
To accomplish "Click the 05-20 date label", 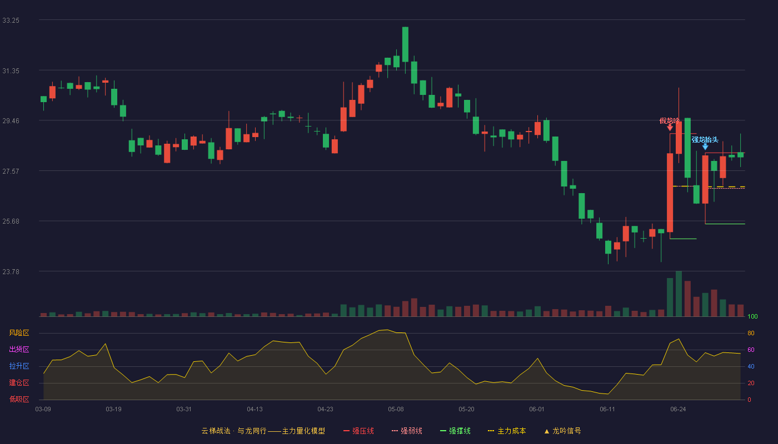I will pyautogui.click(x=467, y=409).
